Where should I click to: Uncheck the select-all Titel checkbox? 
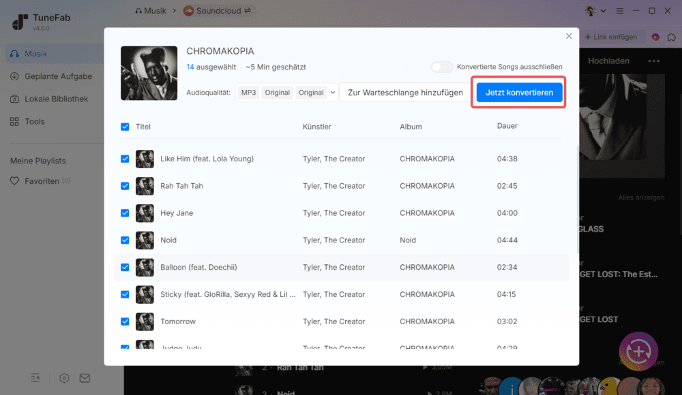coord(125,127)
